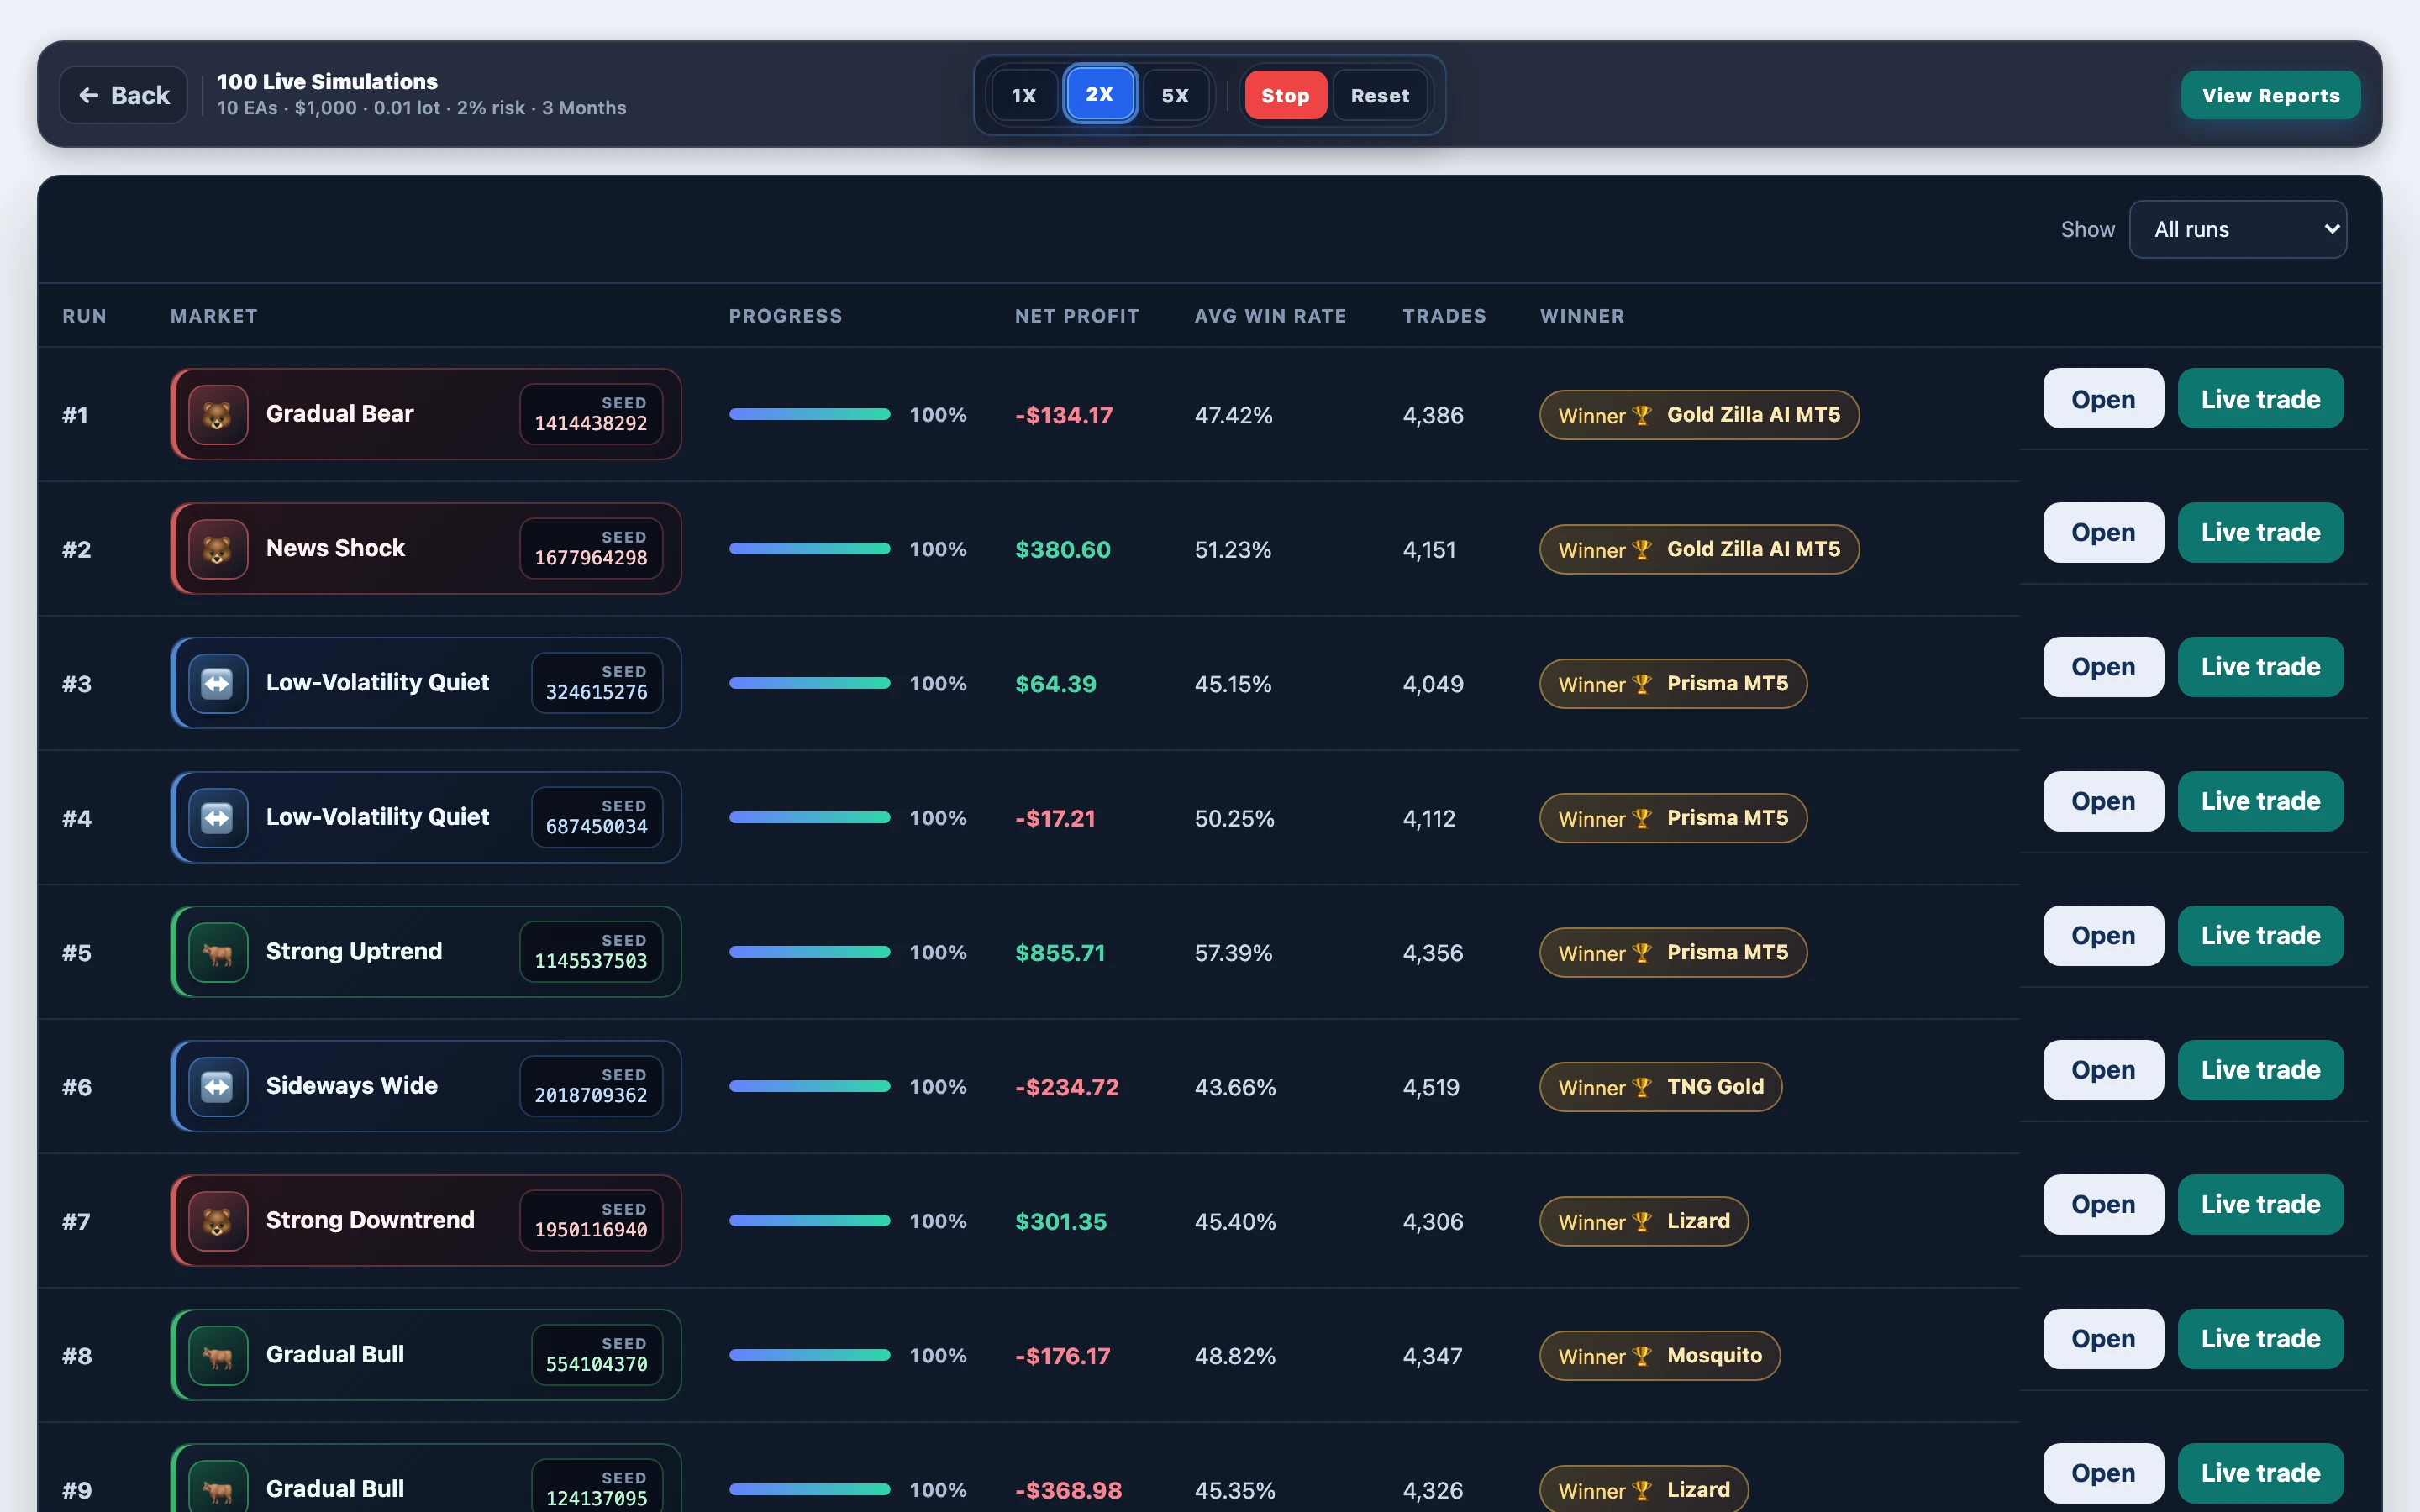Viewport: 2420px width, 1512px height.
Task: Click the AVG WIN RATE column header
Action: [x=1270, y=316]
